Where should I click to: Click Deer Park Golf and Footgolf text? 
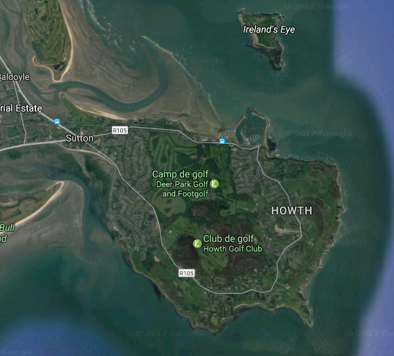coord(183,189)
